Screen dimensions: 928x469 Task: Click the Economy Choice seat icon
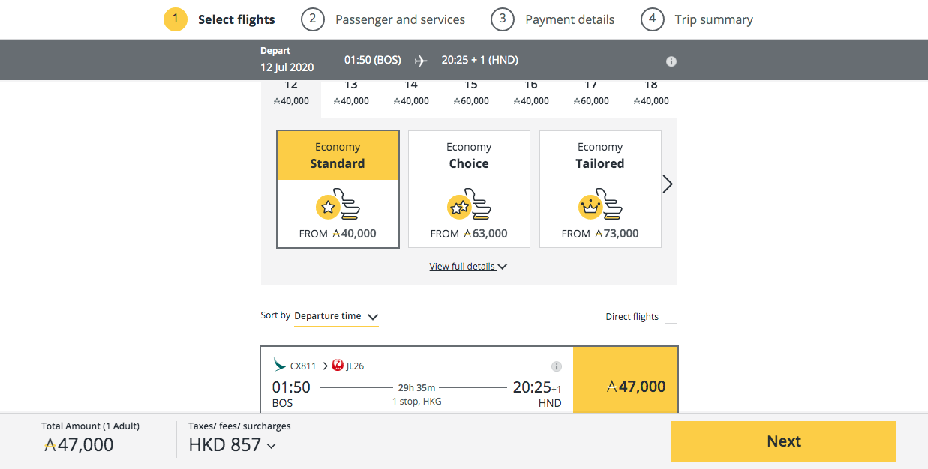(469, 206)
